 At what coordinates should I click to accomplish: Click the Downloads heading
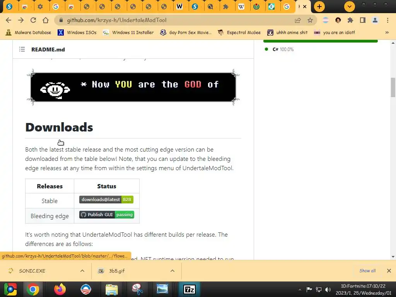click(x=59, y=127)
